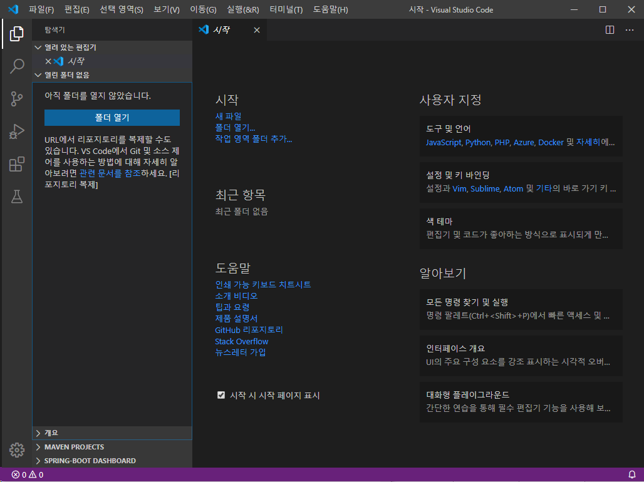The height and width of the screenshot is (482, 644).
Task: Click the VS Code logo in title bar
Action: 13,9
